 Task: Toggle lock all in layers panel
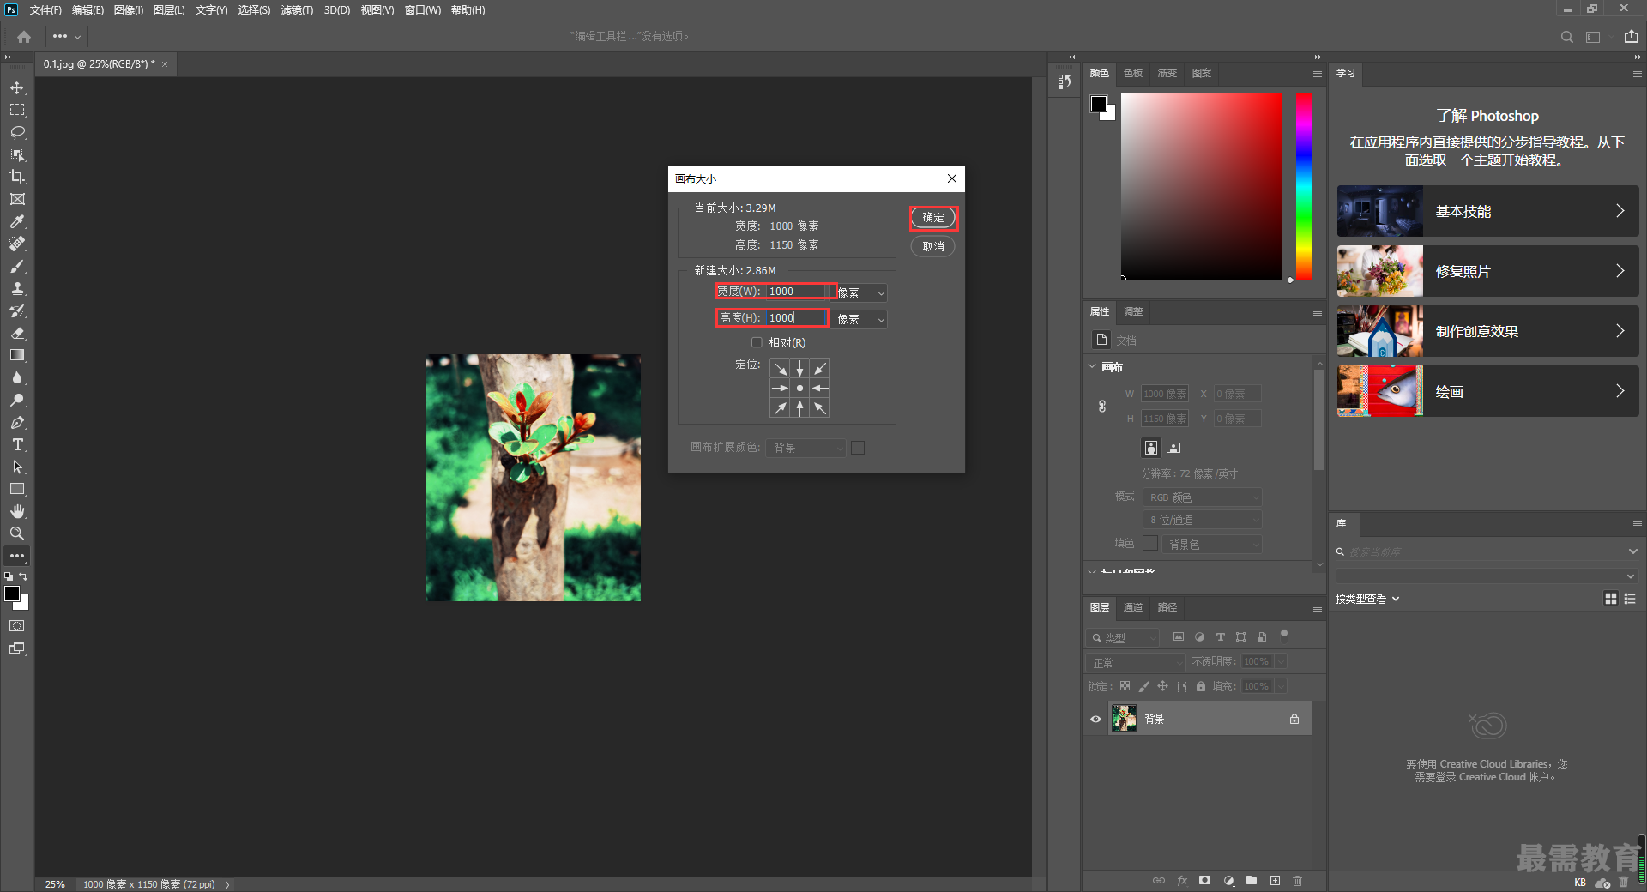coord(1201,686)
